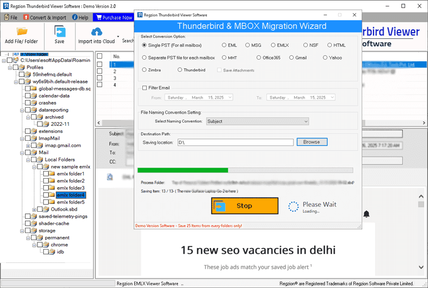Check the emlx folder1 checkbox
This screenshot has height=288, width=428.
pyautogui.click(x=46, y=174)
